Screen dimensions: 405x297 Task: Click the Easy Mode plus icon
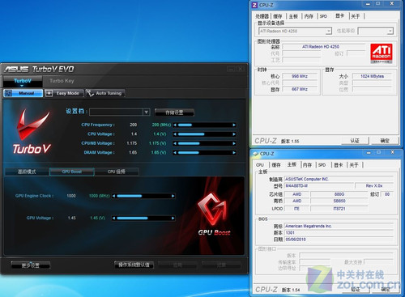49,93
